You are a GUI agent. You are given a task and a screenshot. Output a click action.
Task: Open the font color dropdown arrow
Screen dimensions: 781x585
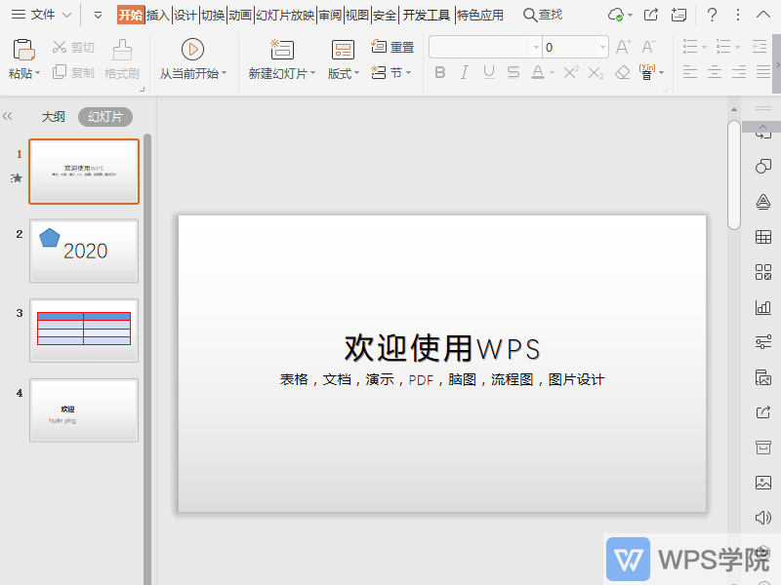point(550,72)
